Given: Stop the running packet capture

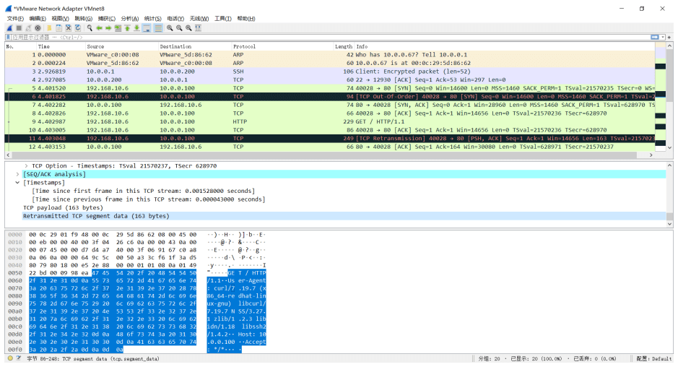Looking at the screenshot, I should [19, 28].
